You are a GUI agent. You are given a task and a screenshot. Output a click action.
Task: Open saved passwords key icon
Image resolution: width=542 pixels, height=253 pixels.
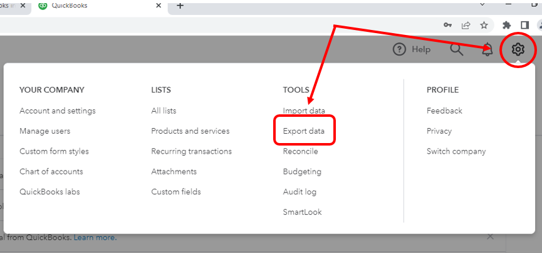(x=447, y=25)
